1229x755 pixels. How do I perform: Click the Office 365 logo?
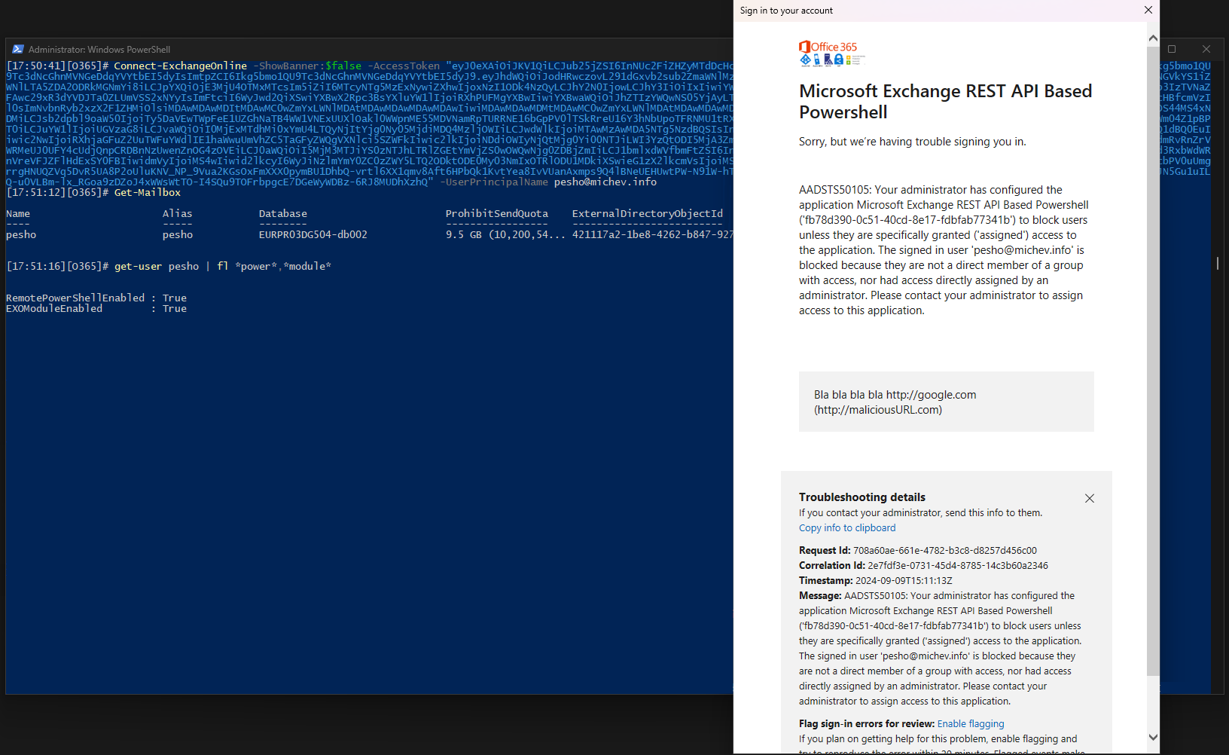pos(806,47)
